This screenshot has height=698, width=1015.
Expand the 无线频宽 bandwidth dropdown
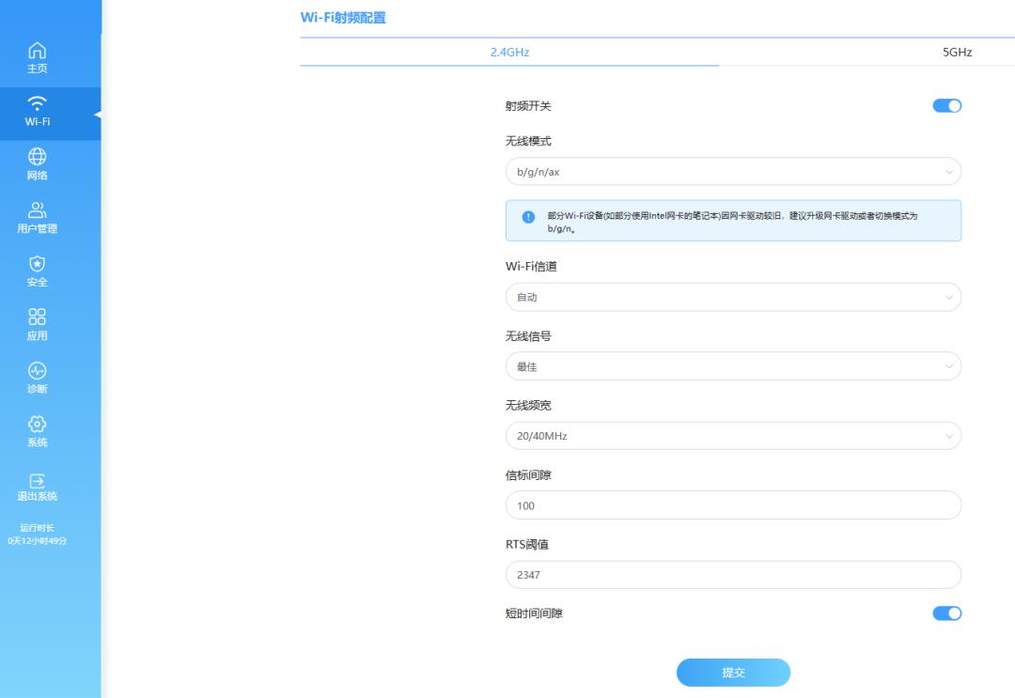733,435
